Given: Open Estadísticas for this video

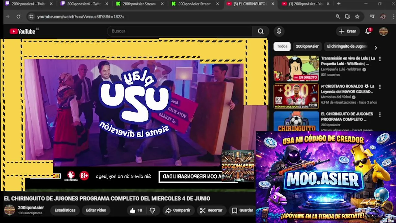Looking at the screenshot, I should click(x=65, y=210).
